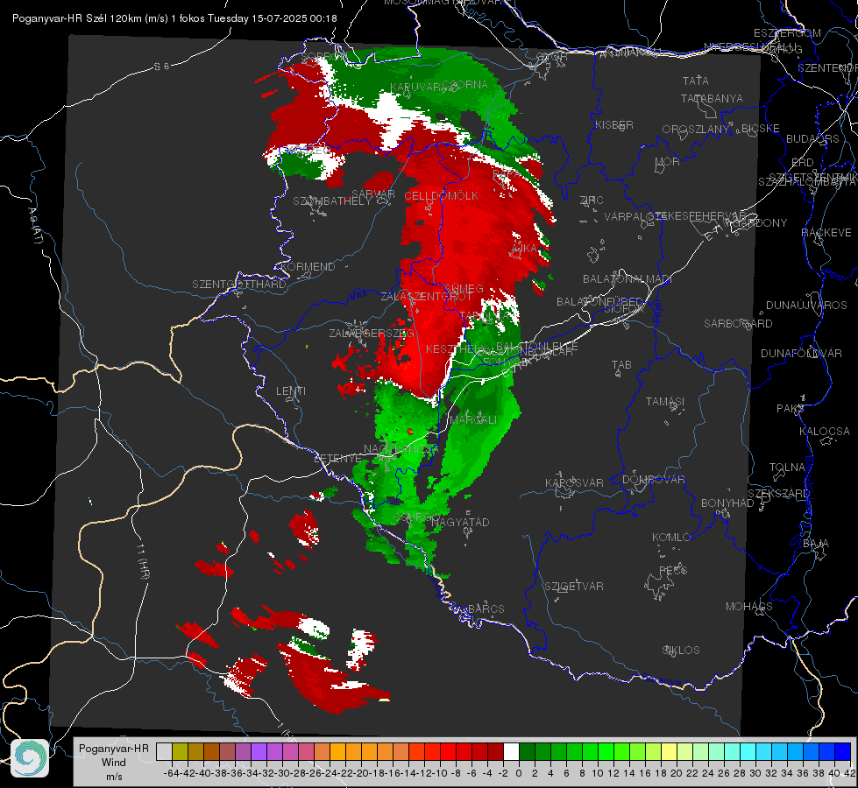Click the RACKEVE city label

tap(826, 233)
